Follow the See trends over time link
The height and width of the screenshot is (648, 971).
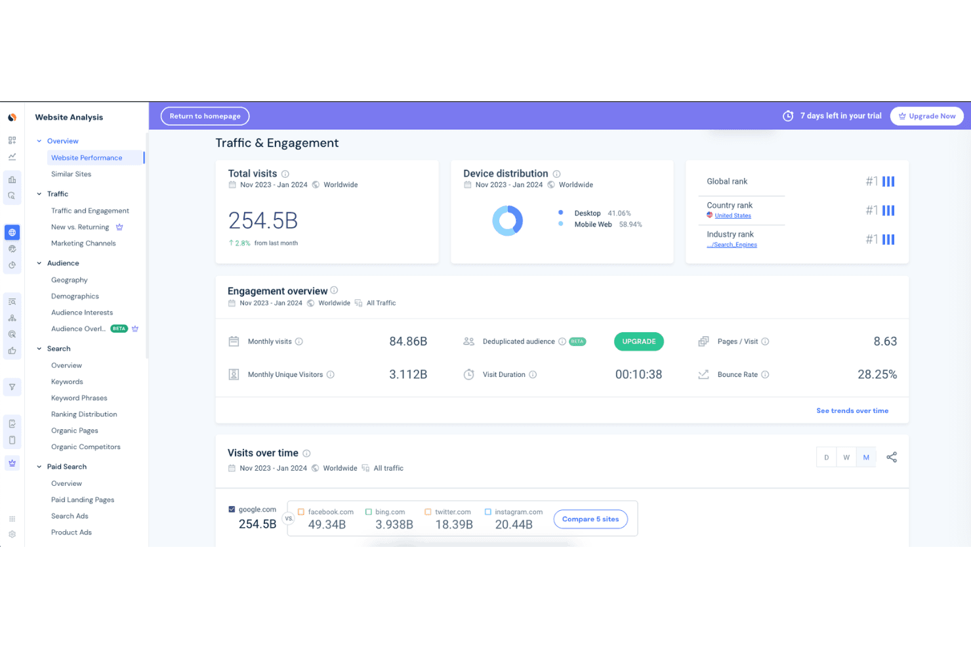852,411
